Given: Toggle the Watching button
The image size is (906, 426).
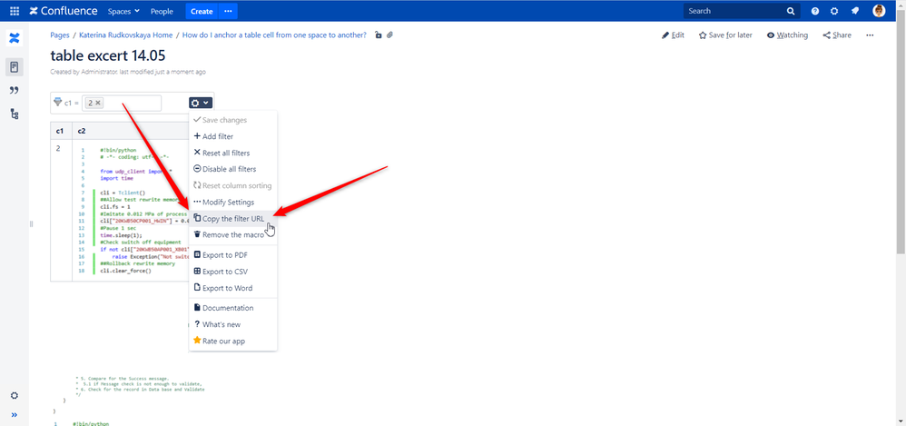Looking at the screenshot, I should click(x=788, y=35).
